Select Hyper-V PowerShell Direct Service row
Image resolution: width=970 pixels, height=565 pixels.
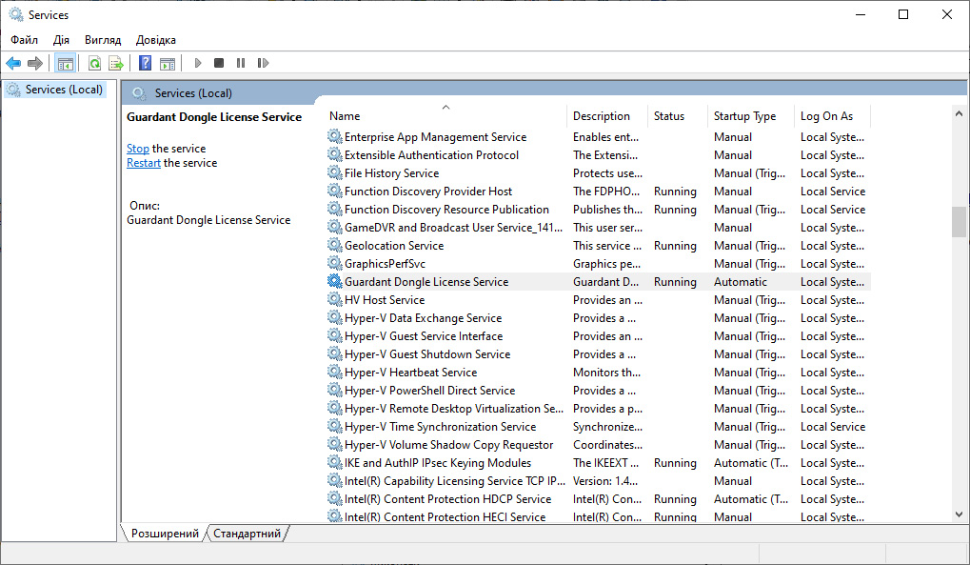coord(598,391)
